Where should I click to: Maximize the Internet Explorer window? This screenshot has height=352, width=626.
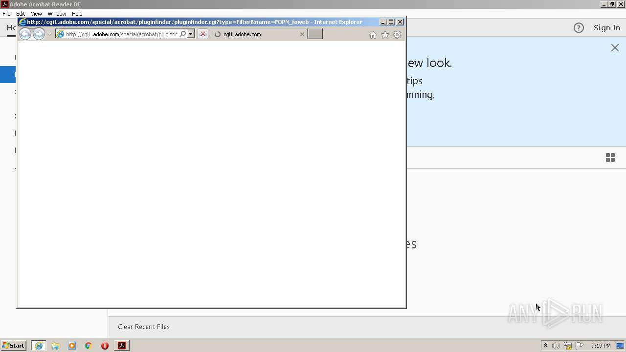[391, 22]
